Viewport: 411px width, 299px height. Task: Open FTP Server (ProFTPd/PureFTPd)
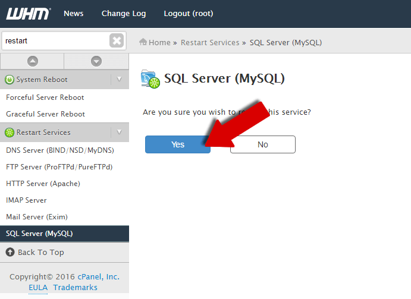point(59,167)
